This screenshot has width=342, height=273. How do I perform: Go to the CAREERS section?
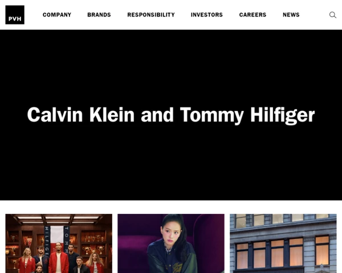point(253,15)
